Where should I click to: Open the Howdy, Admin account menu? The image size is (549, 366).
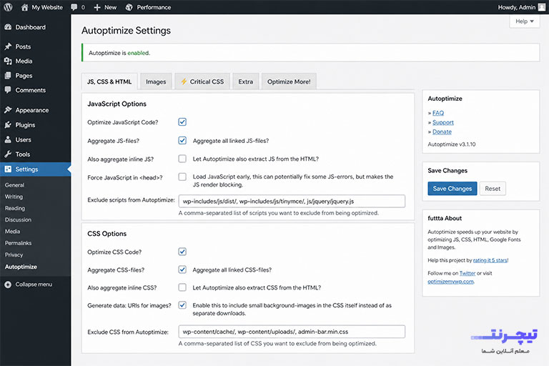click(521, 7)
